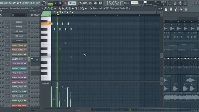Click the main volume knob beside HELP
Viewport: 199px width, 112px height.
pyautogui.click(x=44, y=3)
